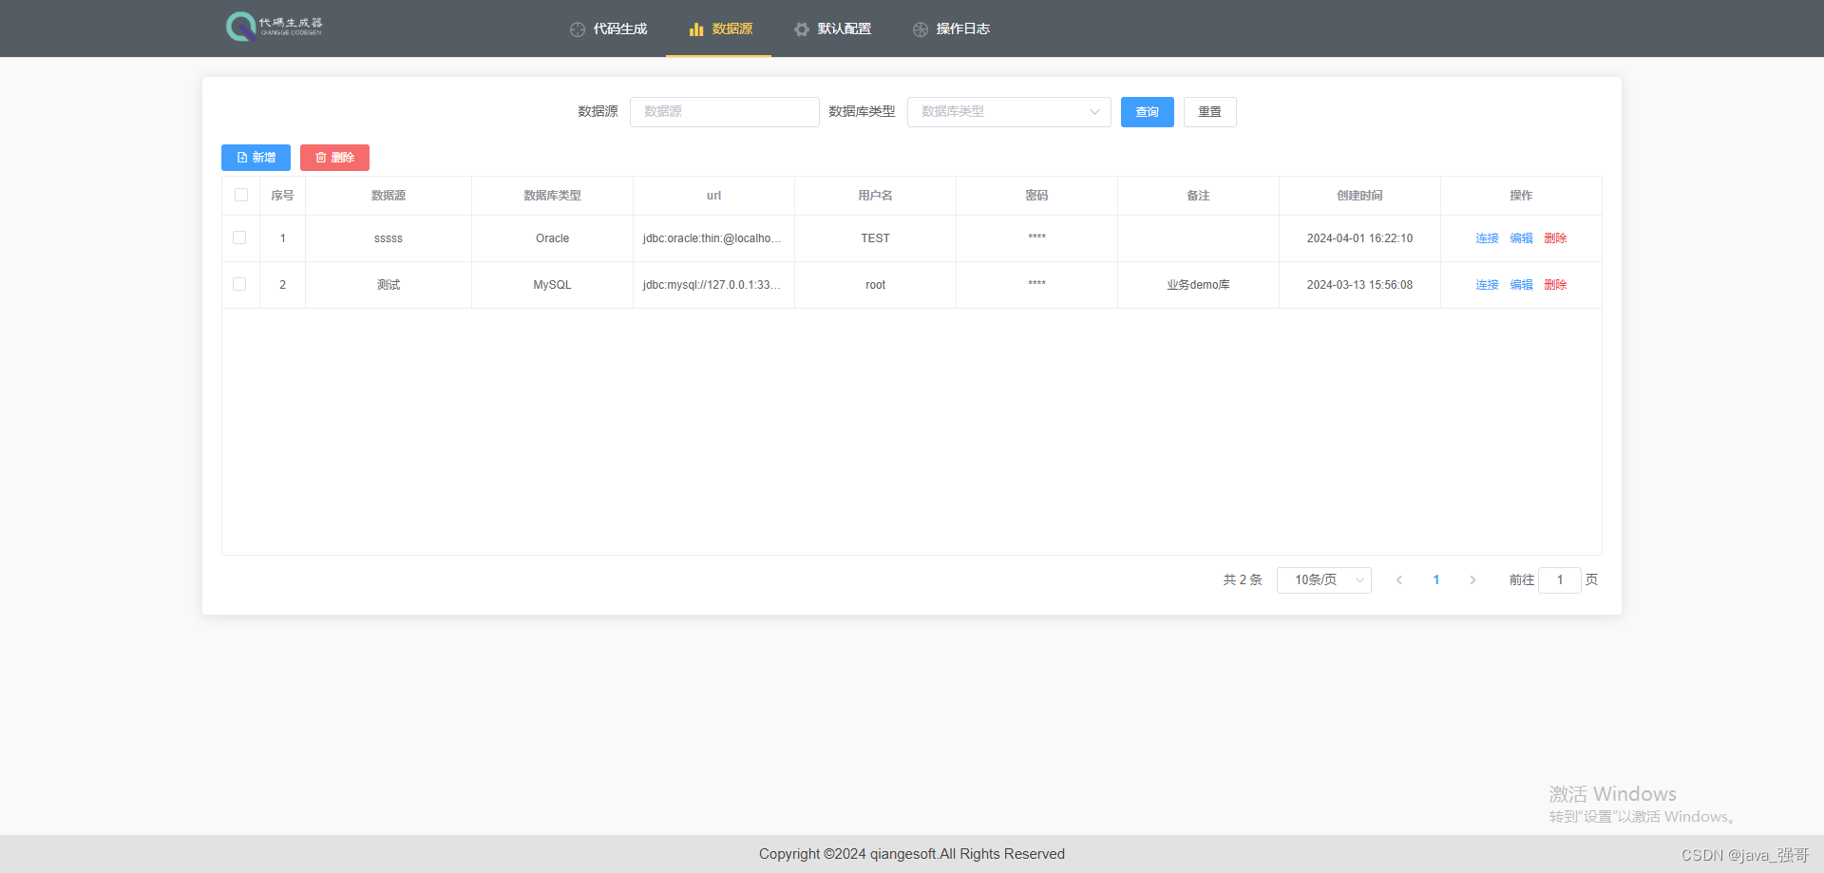Click the root username cell
The height and width of the screenshot is (873, 1824).
click(x=875, y=285)
